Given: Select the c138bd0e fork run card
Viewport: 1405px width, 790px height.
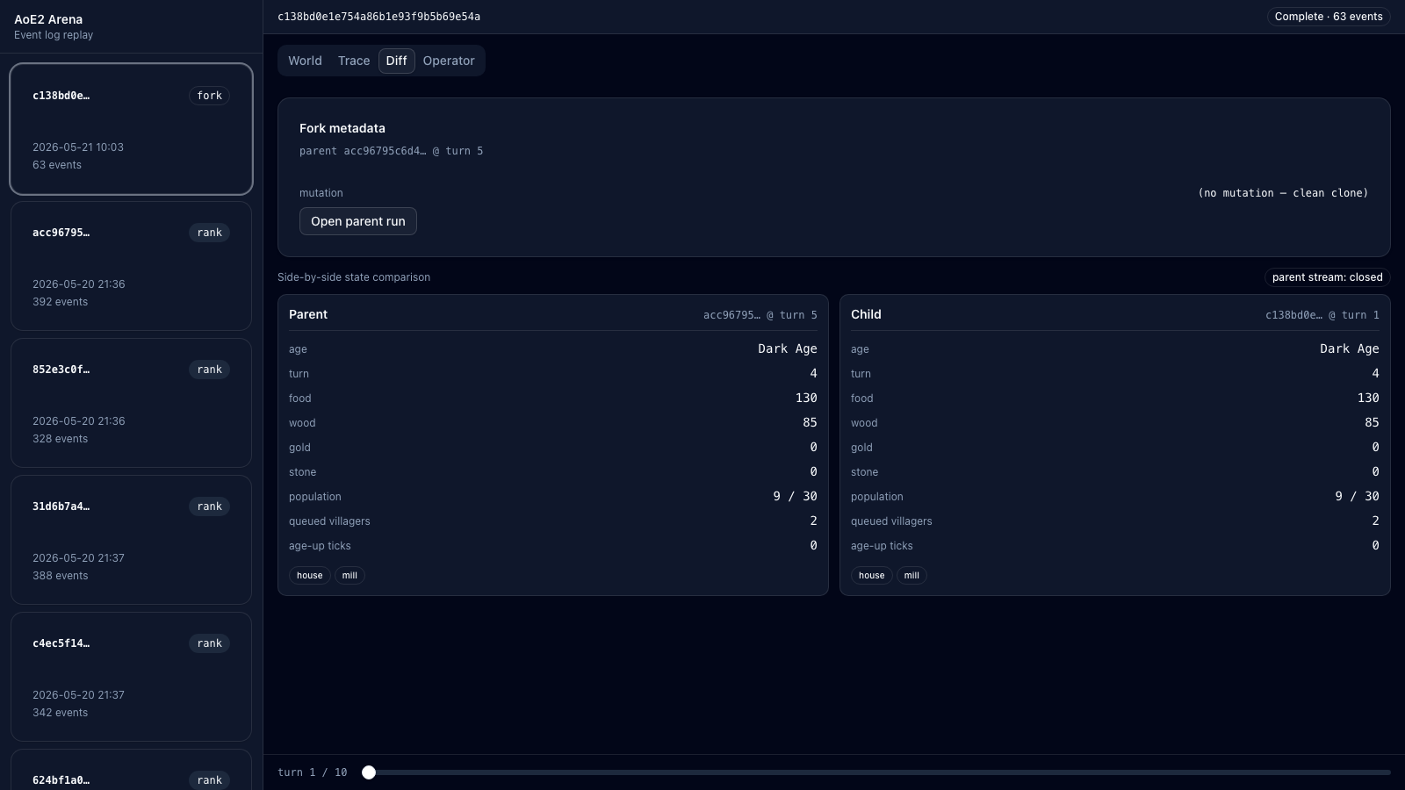Looking at the screenshot, I should pyautogui.click(x=131, y=129).
